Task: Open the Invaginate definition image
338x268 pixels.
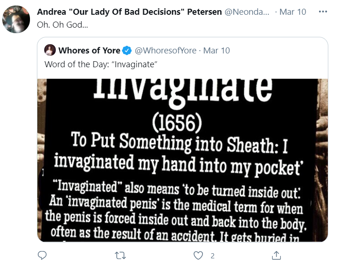Action: (183, 160)
